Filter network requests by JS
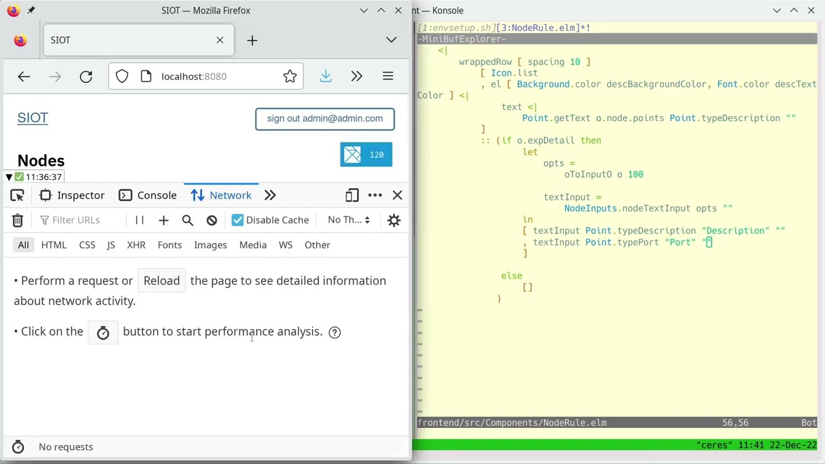Screen dimensions: 825x464 (111, 245)
